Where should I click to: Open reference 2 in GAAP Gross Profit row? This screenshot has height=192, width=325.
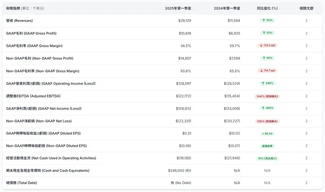307,33
